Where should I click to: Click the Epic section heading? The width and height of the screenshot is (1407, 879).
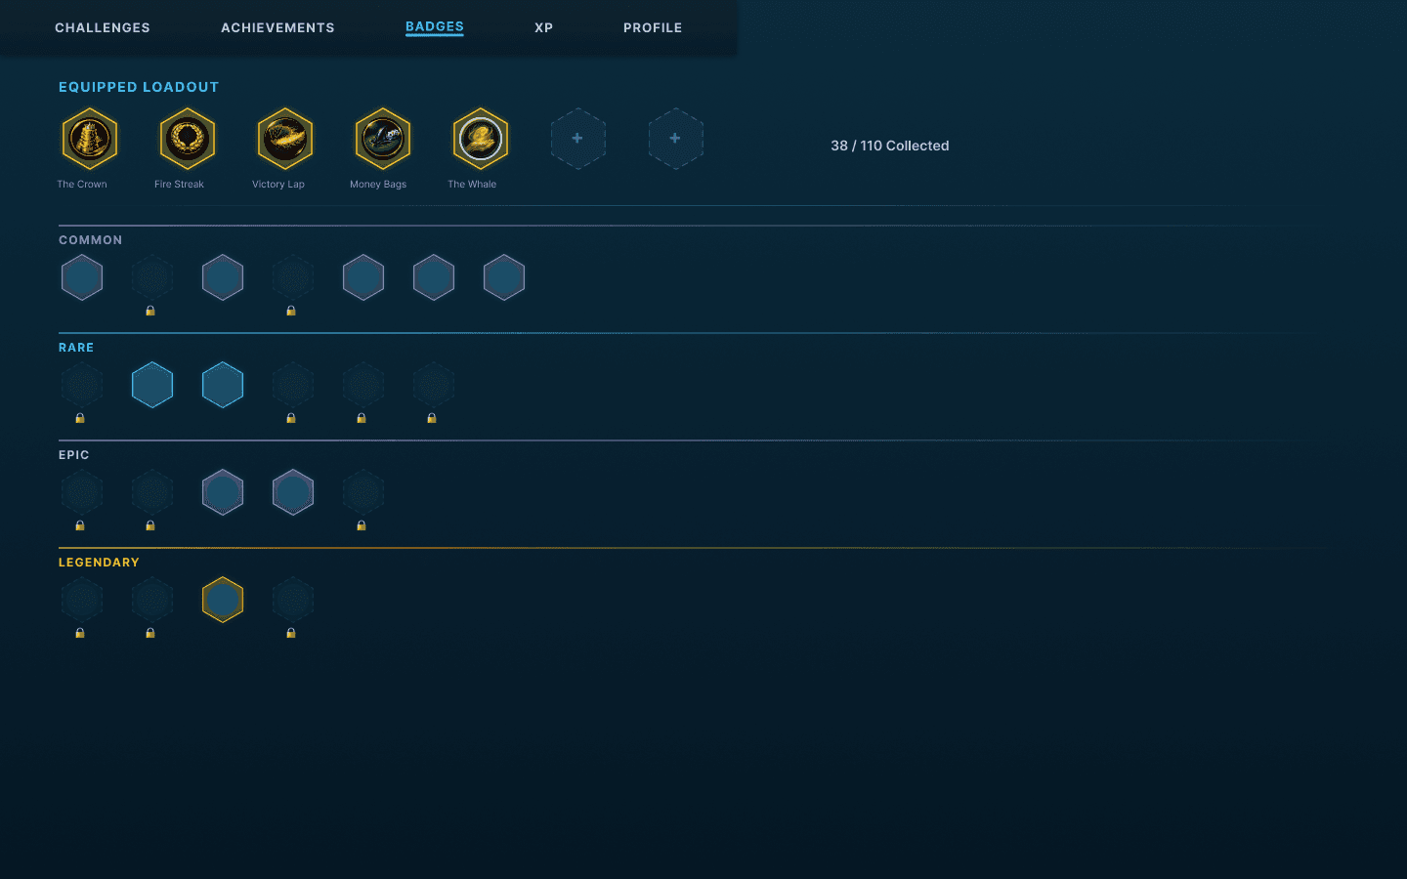[74, 455]
